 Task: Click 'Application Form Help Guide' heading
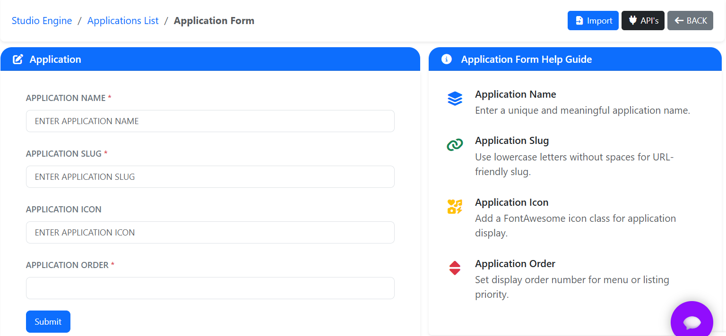(527, 59)
